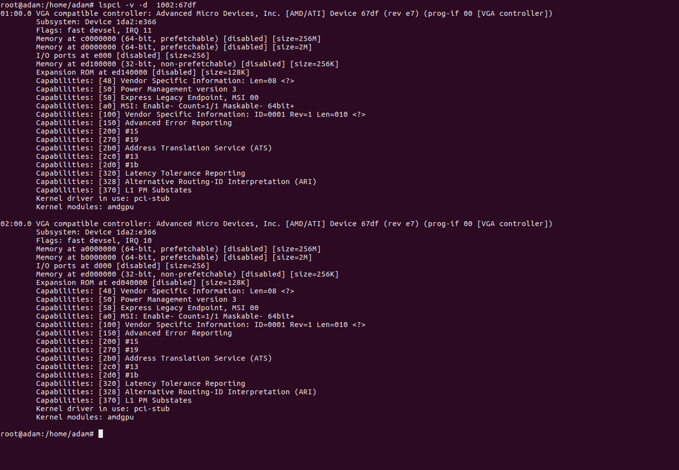Click last Kernel modules: amdgpu line
The height and width of the screenshot is (470, 679).
pyautogui.click(x=85, y=417)
